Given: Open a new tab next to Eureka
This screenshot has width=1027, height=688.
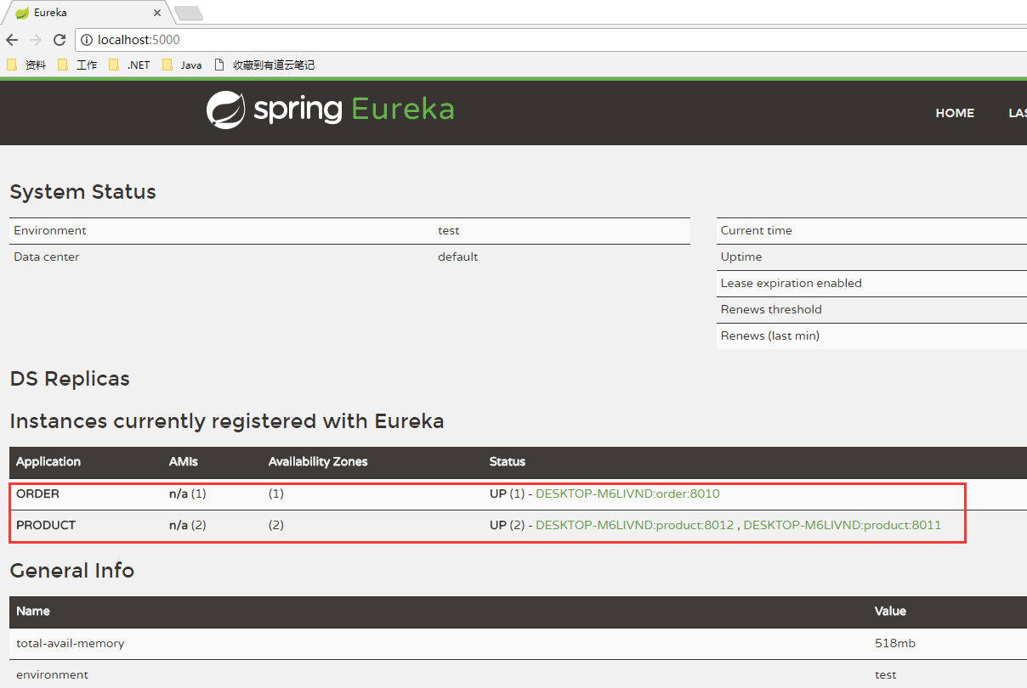Looking at the screenshot, I should click(x=188, y=13).
